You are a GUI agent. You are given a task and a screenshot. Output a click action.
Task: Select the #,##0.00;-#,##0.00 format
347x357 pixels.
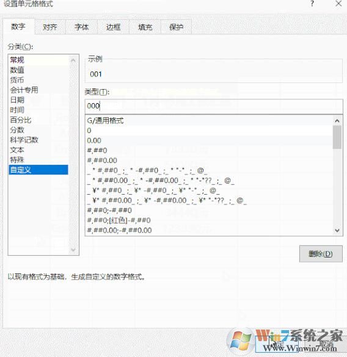click(209, 231)
